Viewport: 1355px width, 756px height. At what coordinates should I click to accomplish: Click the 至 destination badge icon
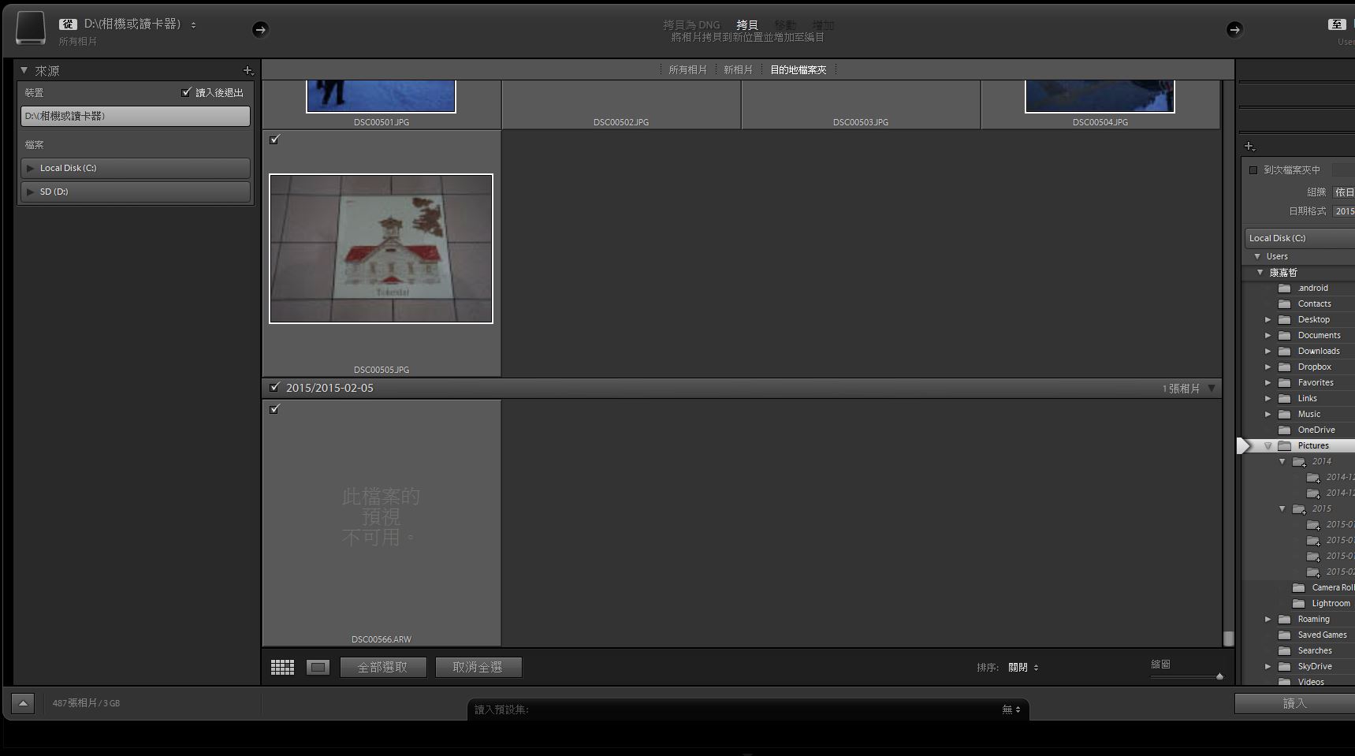click(x=1337, y=24)
